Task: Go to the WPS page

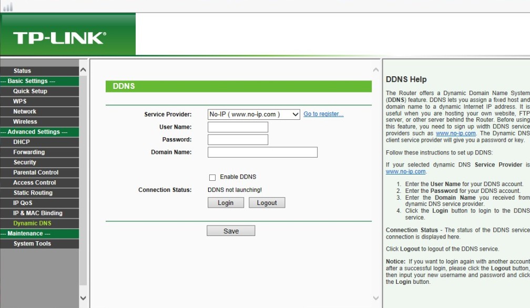Action: 39,101
